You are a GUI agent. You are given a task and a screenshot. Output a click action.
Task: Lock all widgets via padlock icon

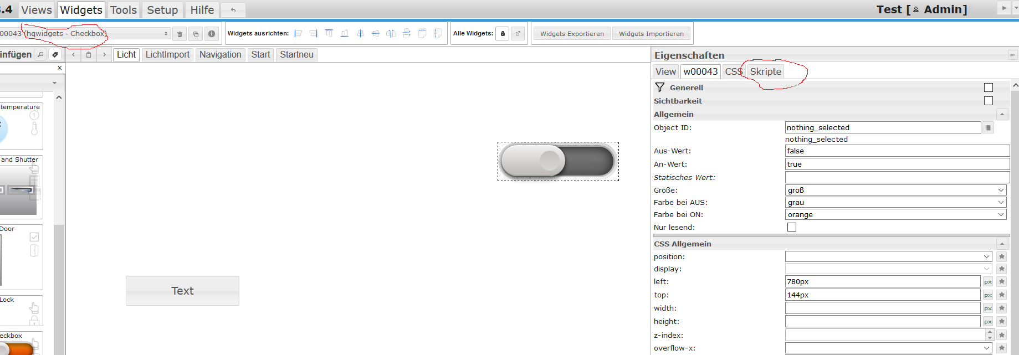pyautogui.click(x=503, y=34)
